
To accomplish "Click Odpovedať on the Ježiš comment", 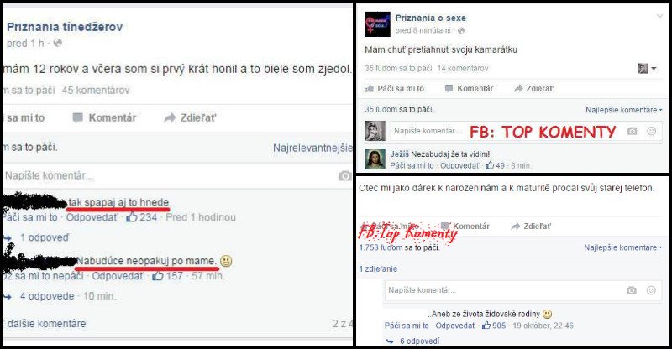I will point(459,166).
